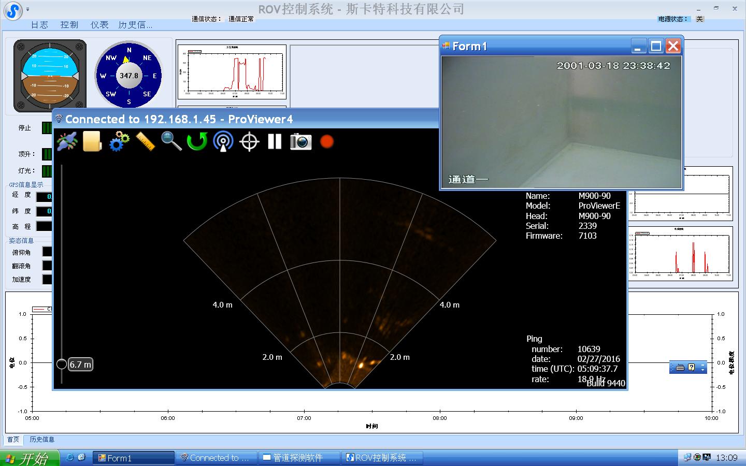Click the artificial horizon attitude indicator
The width and height of the screenshot is (746, 466).
(x=50, y=76)
